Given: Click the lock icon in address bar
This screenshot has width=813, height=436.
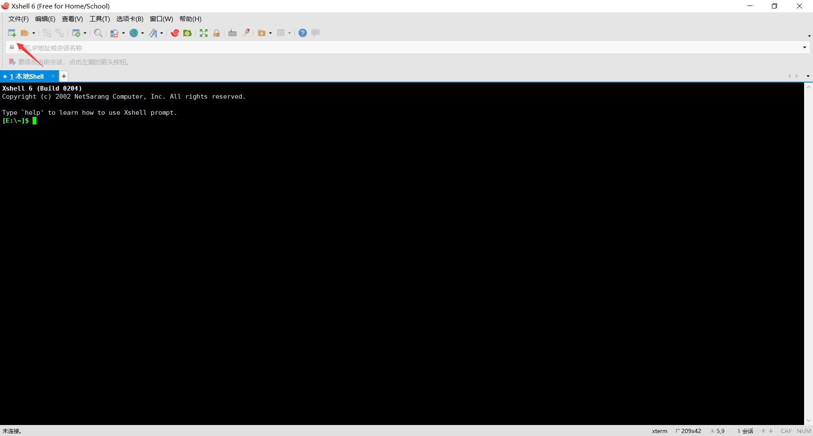Looking at the screenshot, I should point(12,47).
